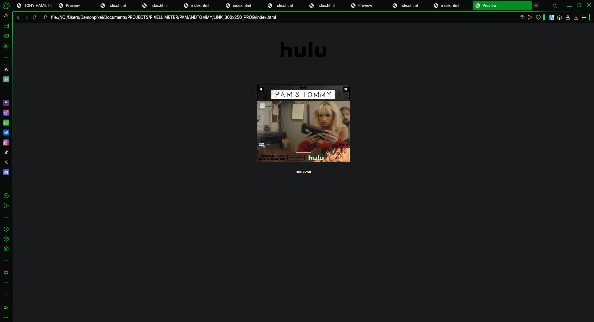Screen dimensions: 594x322
Task: Click the address bar file URL
Action: [x=163, y=18]
